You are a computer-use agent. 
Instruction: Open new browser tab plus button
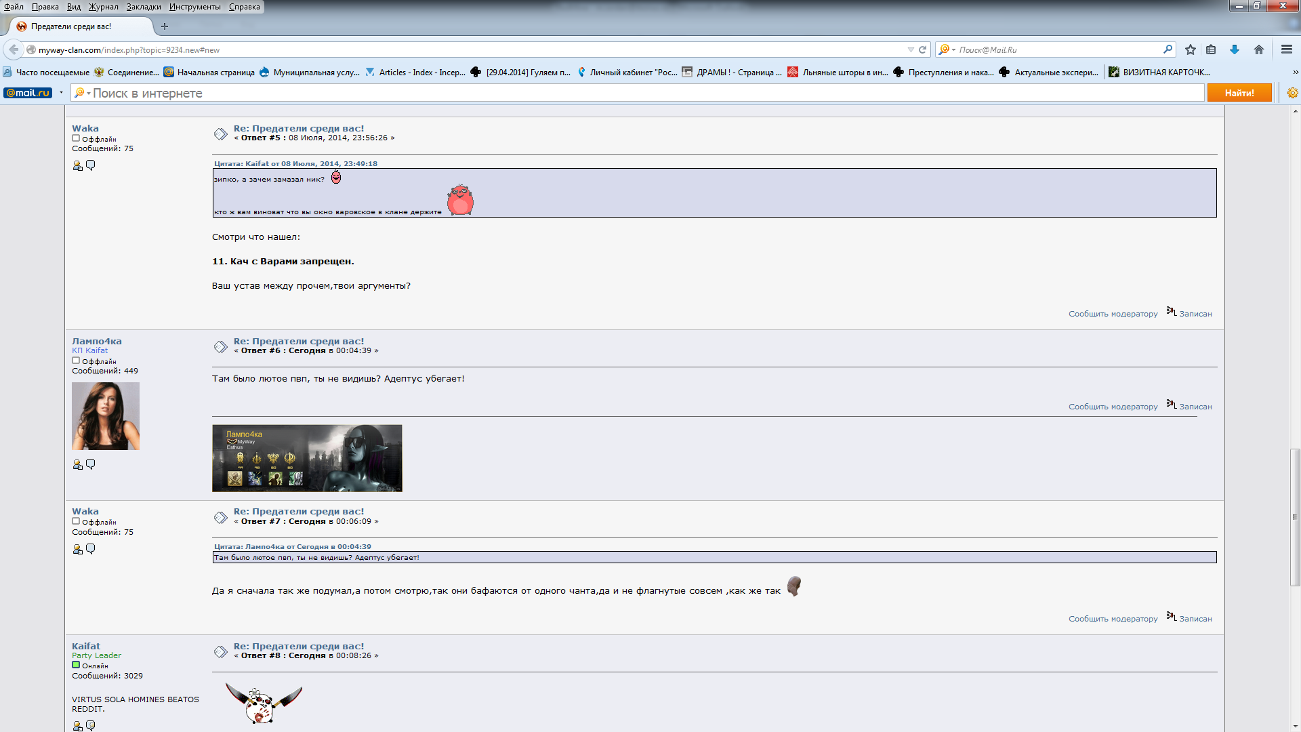164,26
